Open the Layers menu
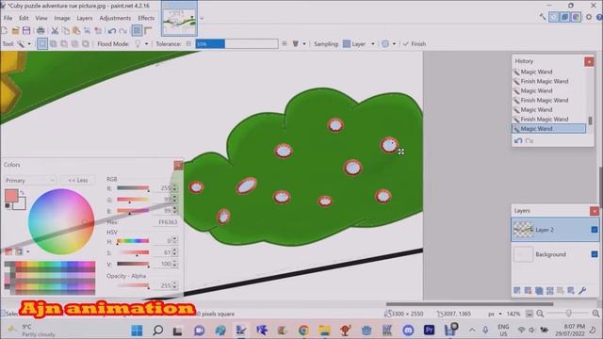Image resolution: width=603 pixels, height=339 pixels. click(x=84, y=18)
